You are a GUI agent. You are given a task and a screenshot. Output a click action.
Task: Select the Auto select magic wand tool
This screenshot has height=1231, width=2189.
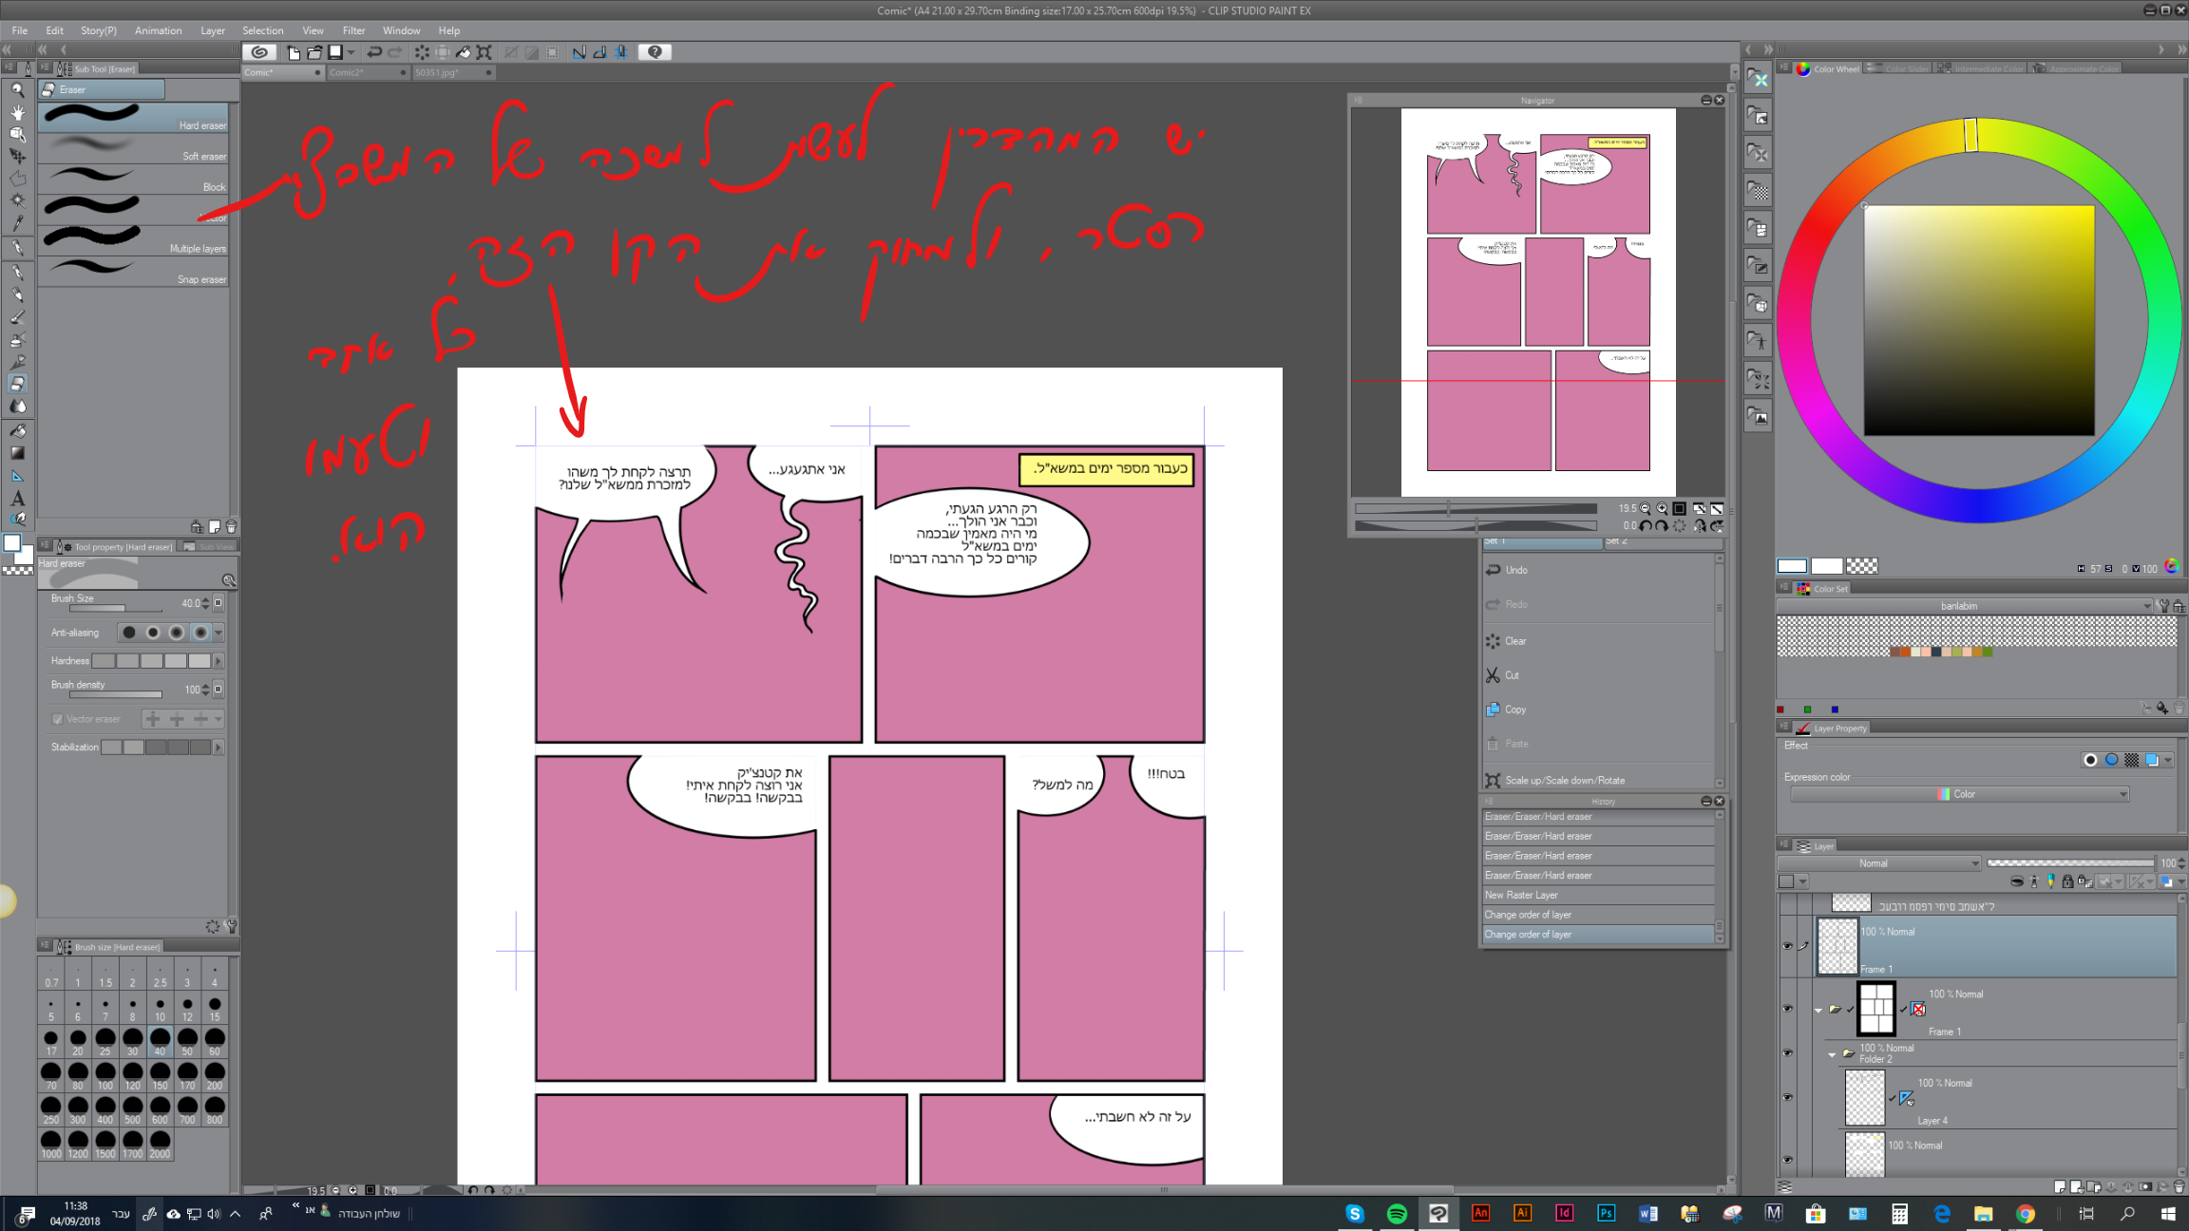pyautogui.click(x=17, y=200)
